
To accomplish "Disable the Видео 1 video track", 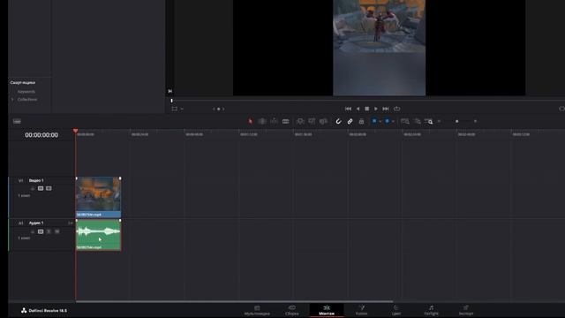I will click(49, 188).
